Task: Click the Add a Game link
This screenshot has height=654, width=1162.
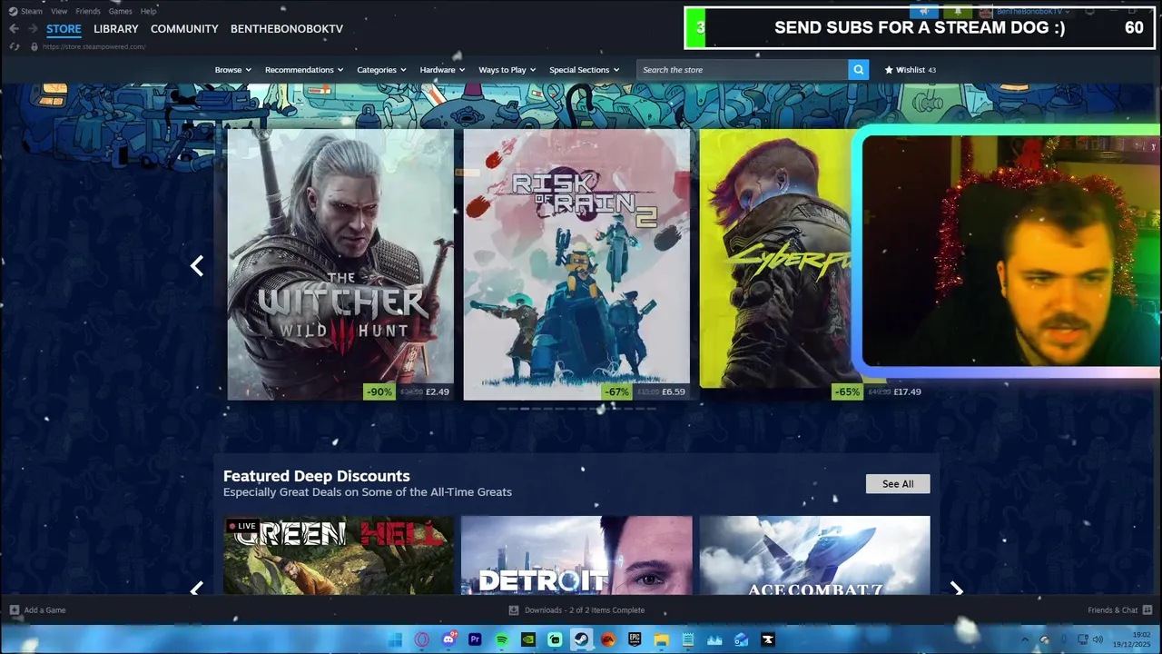Action: [44, 609]
